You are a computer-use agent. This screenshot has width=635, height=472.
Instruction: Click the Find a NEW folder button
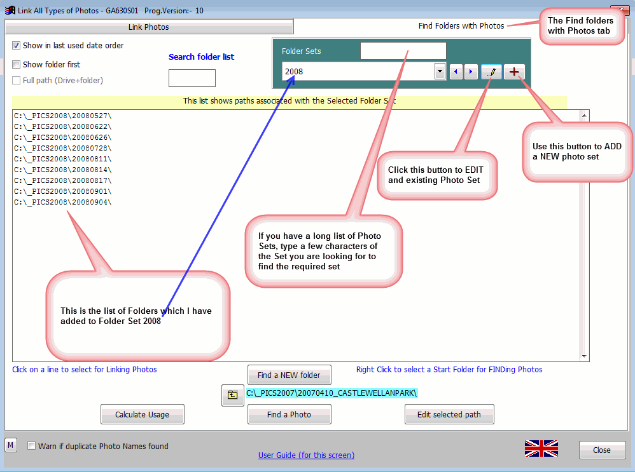tap(289, 375)
